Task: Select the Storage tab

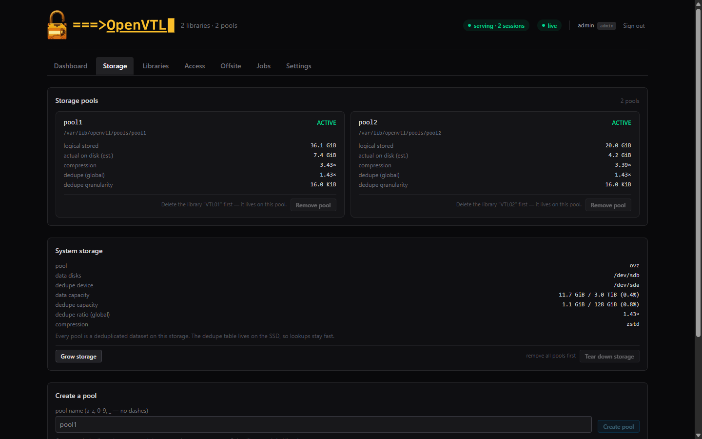Action: pyautogui.click(x=115, y=66)
